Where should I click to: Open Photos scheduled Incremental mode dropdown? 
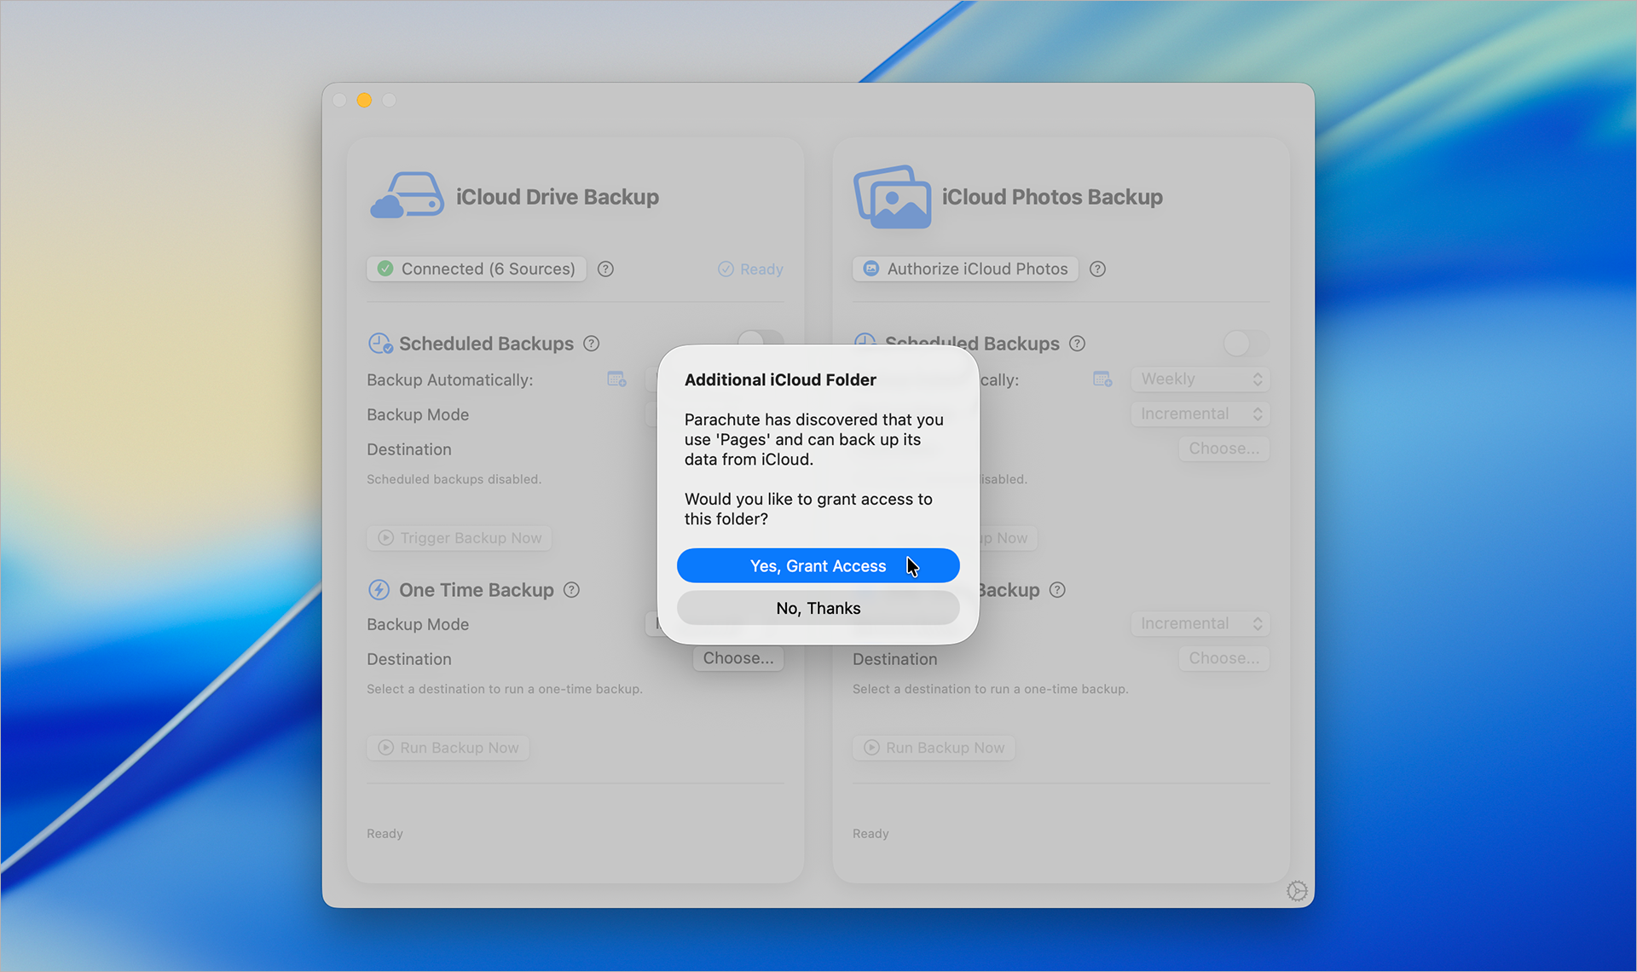[1200, 414]
